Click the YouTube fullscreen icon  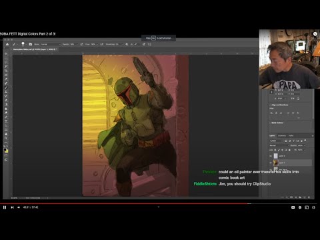coord(313,207)
